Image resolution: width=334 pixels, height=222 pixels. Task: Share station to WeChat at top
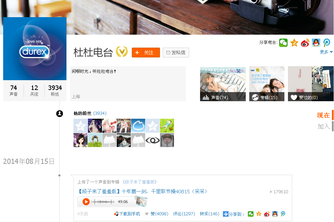(x=283, y=43)
